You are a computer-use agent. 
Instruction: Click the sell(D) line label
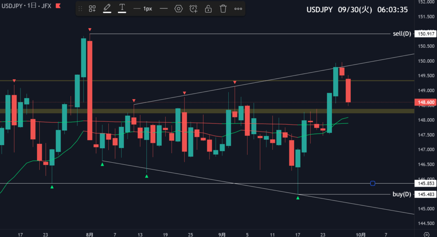402,34
